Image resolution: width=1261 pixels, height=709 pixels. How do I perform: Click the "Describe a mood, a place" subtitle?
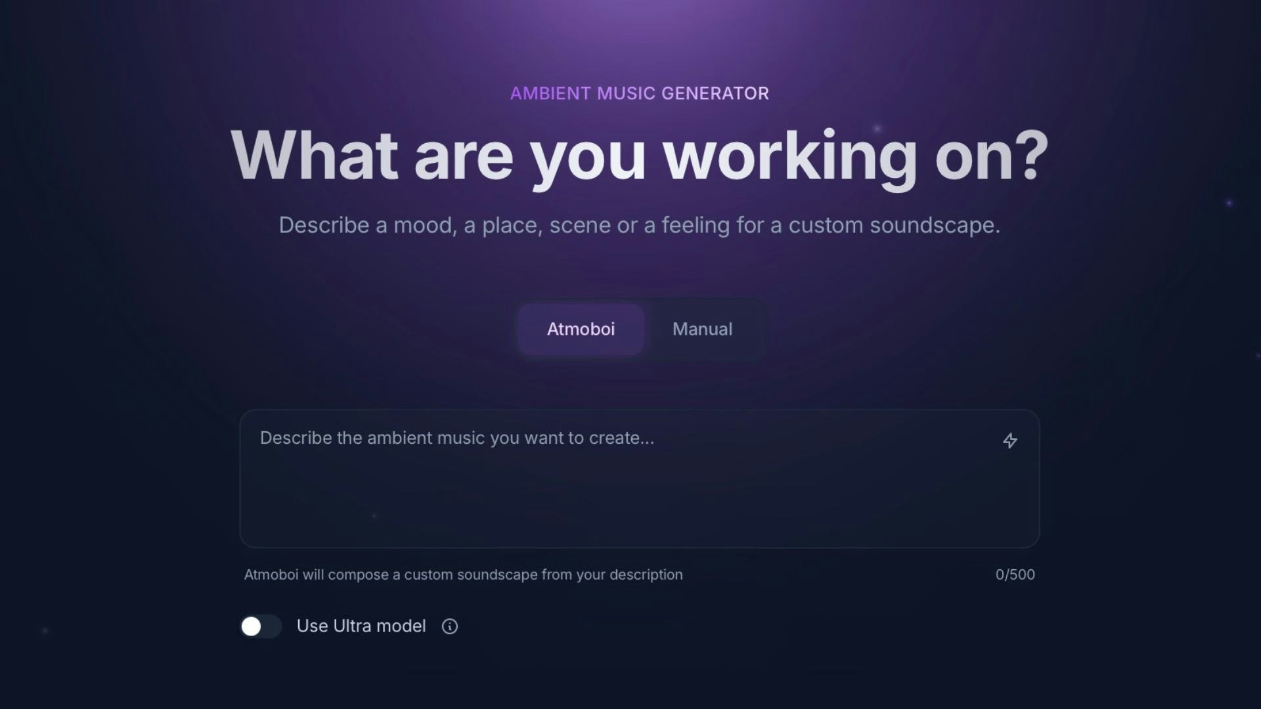(640, 225)
